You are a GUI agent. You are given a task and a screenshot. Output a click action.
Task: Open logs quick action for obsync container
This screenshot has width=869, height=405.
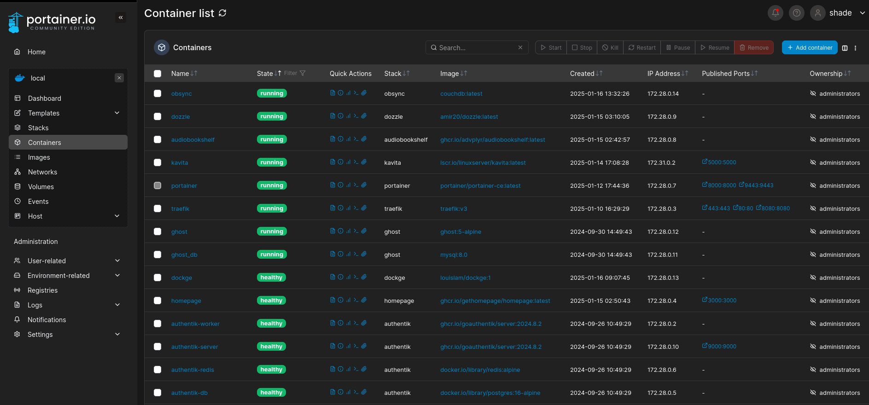332,93
